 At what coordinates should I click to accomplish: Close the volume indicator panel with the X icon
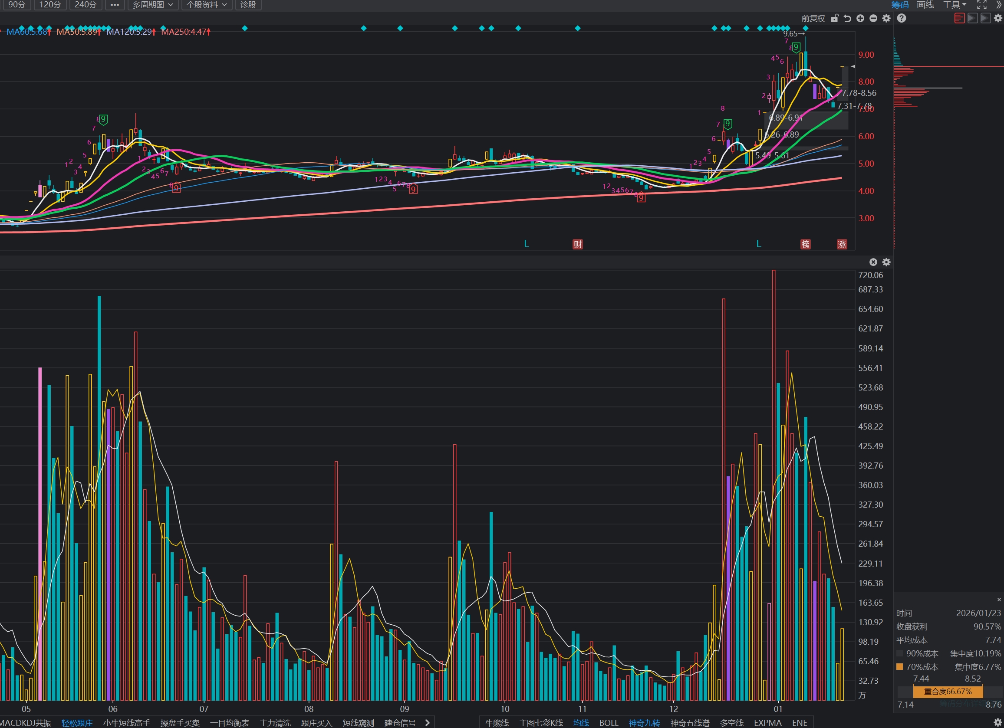[873, 262]
